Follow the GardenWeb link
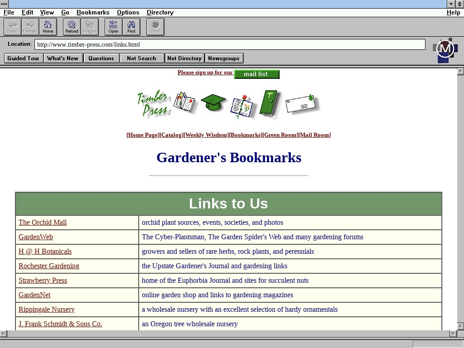This screenshot has width=464, height=348. click(36, 237)
